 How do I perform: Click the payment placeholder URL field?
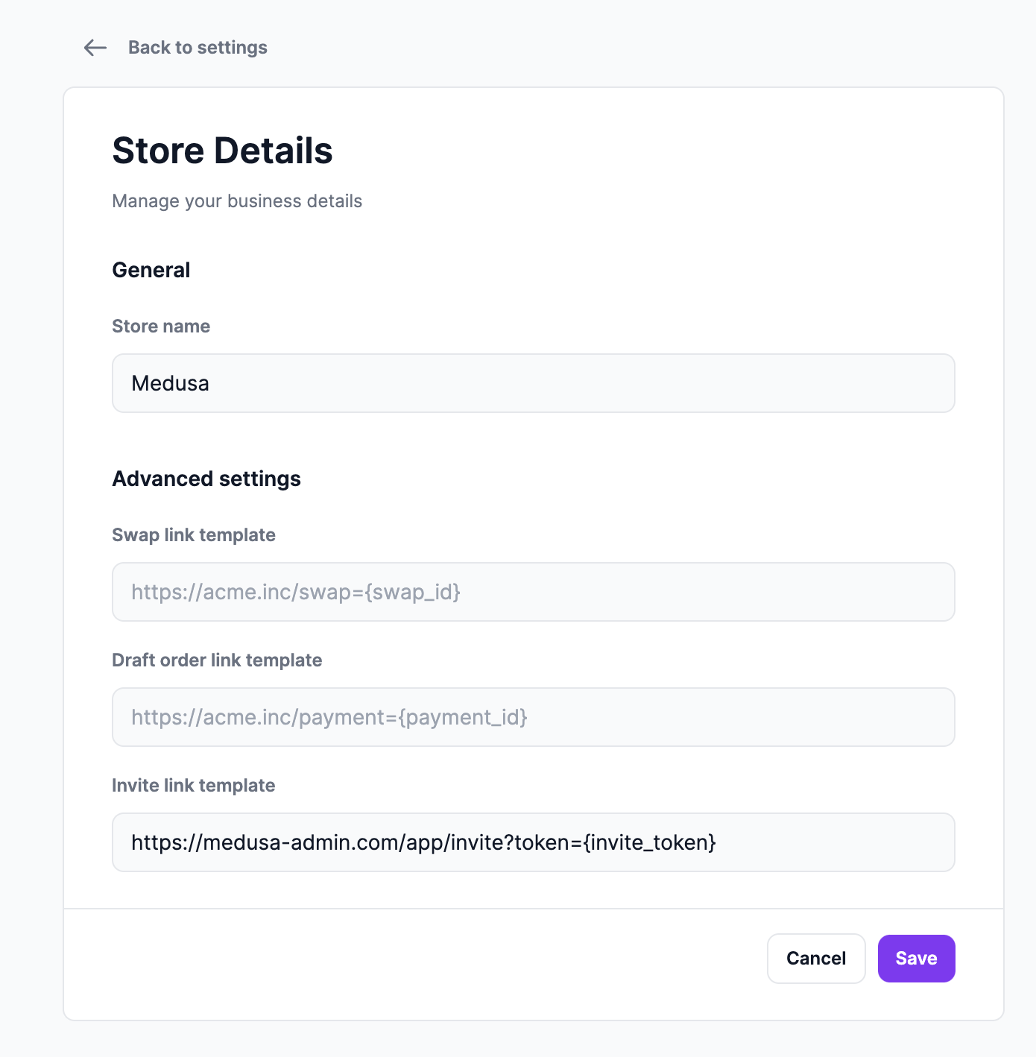(x=329, y=716)
